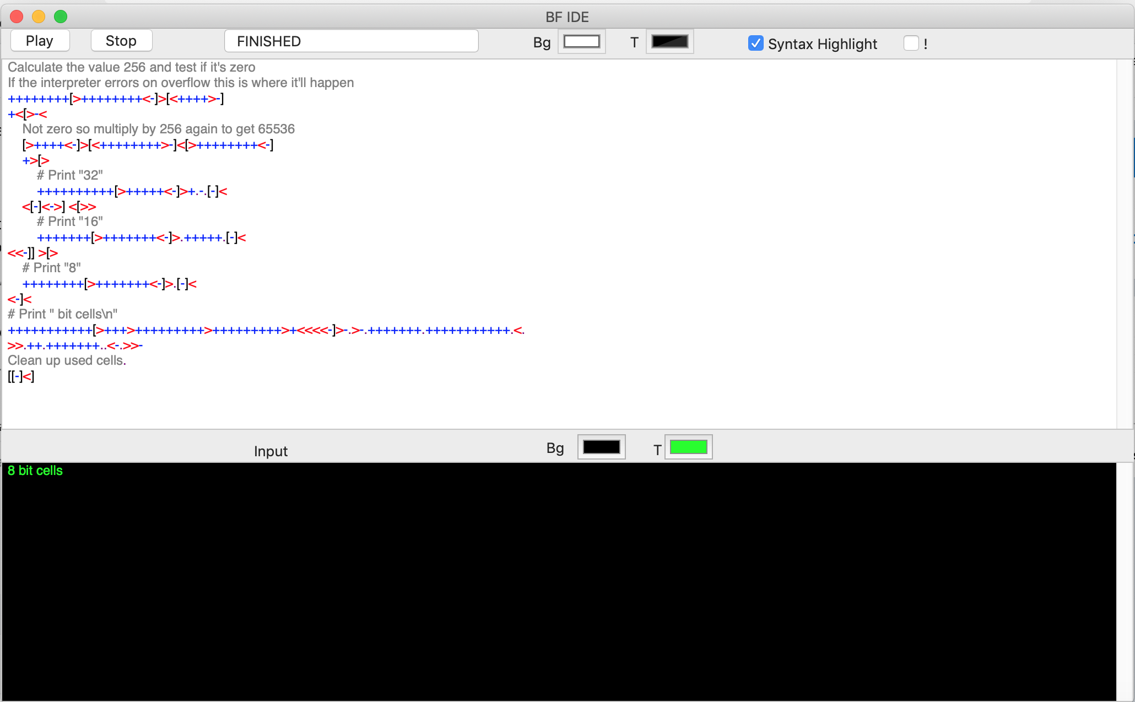The width and height of the screenshot is (1135, 702).
Task: Click the FINISHED status field
Action: (x=351, y=40)
